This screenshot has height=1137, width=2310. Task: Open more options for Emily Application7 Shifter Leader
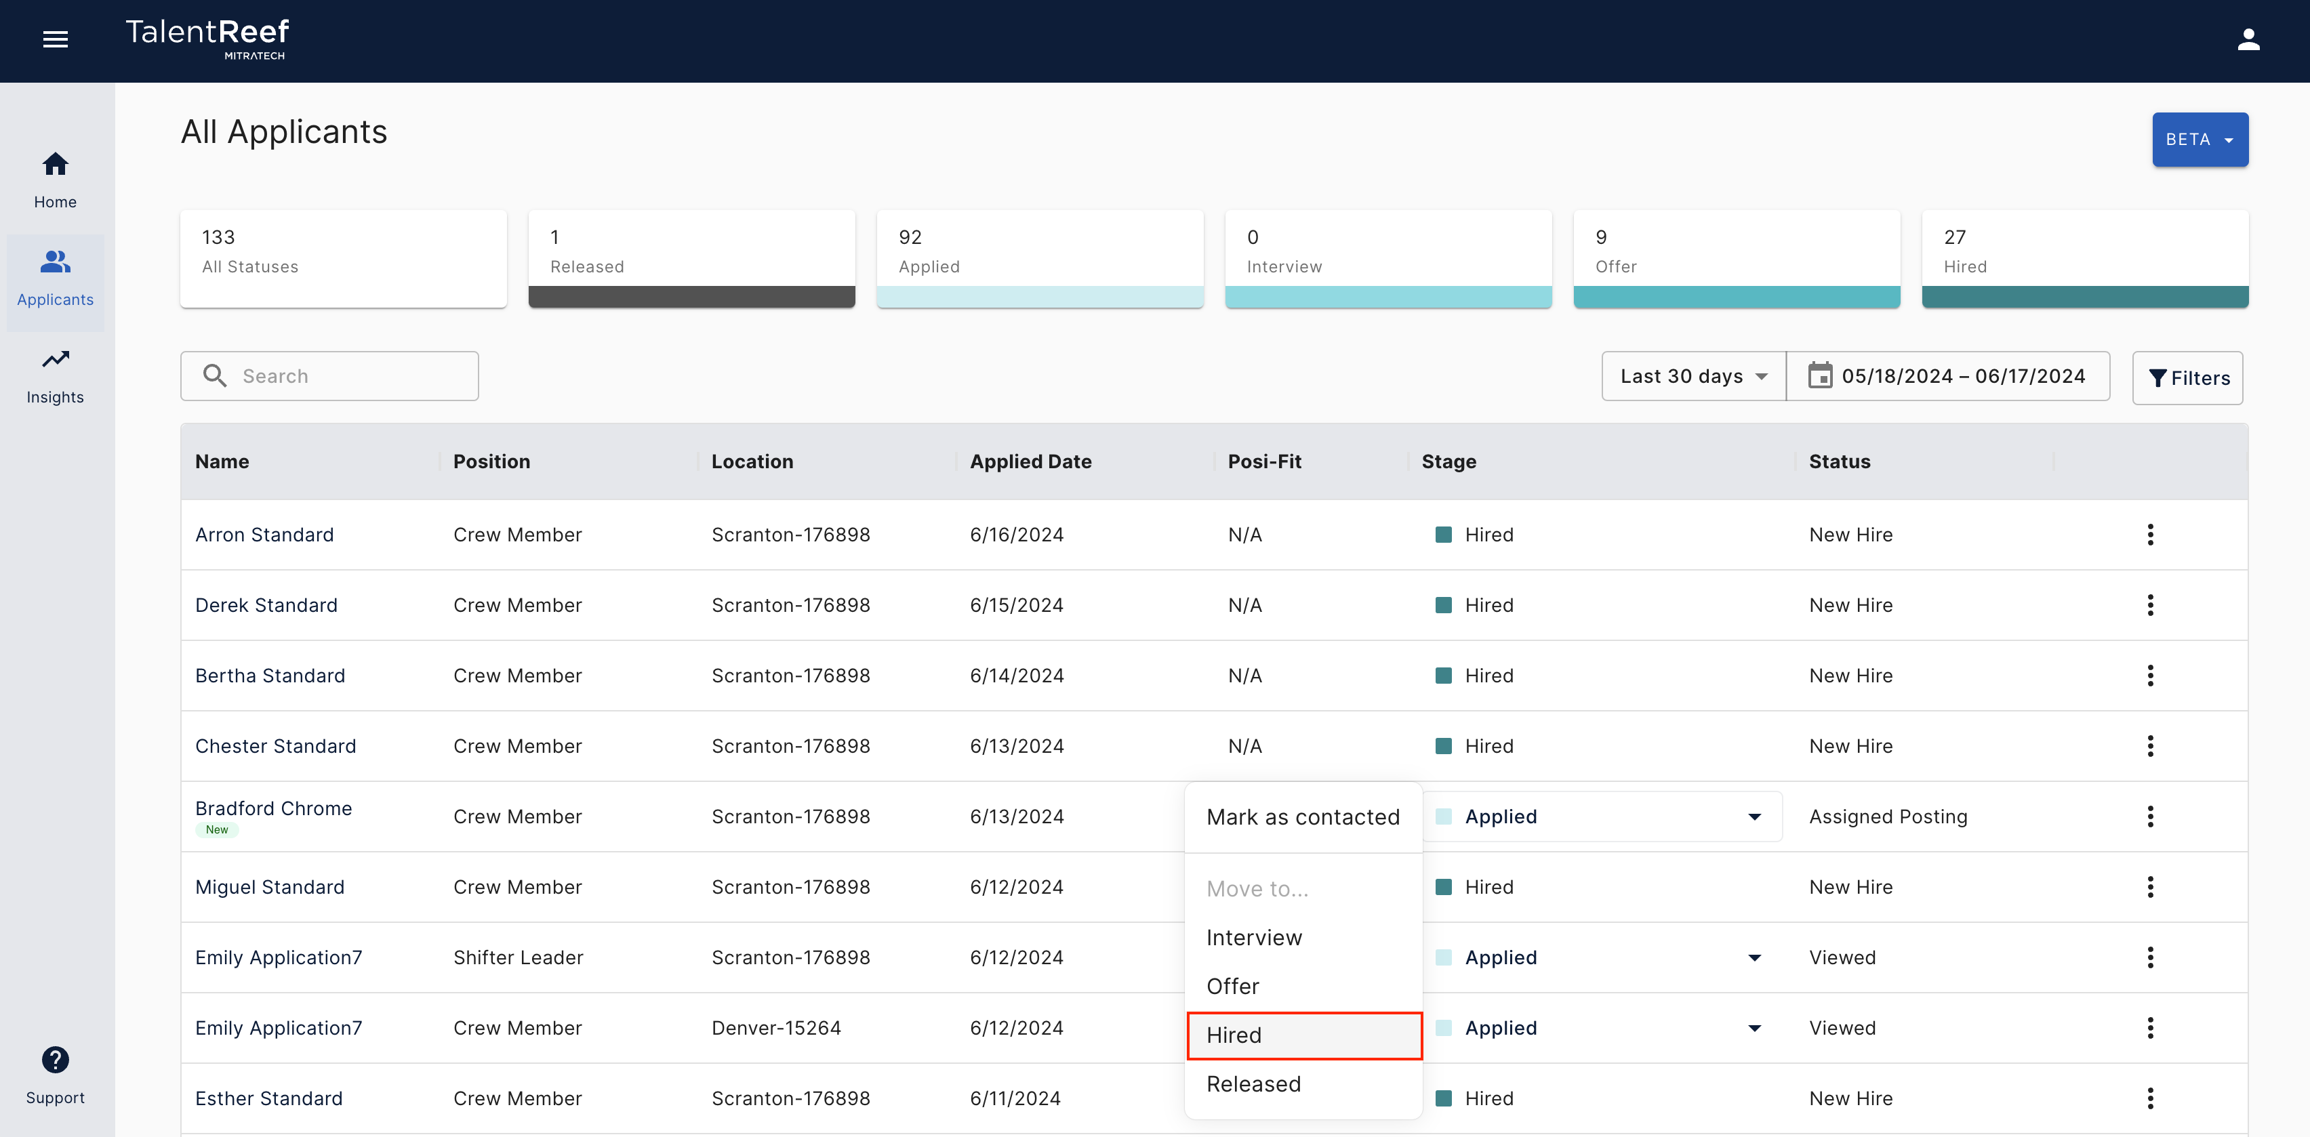click(x=2149, y=957)
